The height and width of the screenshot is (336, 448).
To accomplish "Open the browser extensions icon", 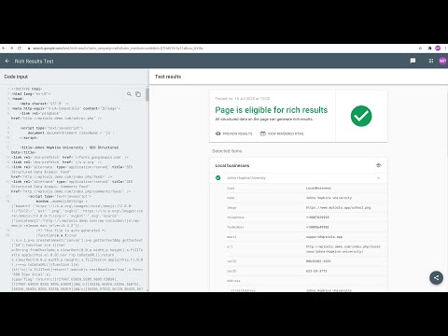I will (x=429, y=49).
